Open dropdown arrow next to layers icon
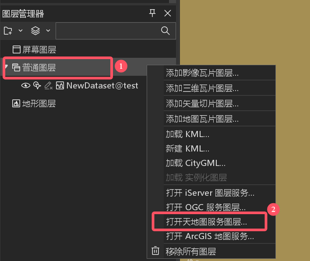310x261 pixels. pos(48,31)
